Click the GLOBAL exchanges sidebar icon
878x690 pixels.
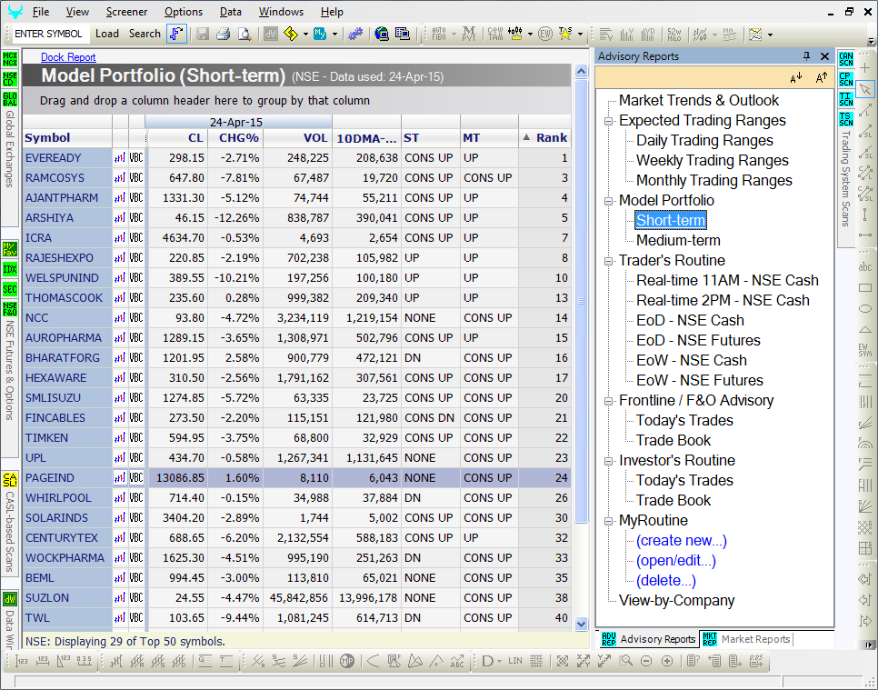10,99
